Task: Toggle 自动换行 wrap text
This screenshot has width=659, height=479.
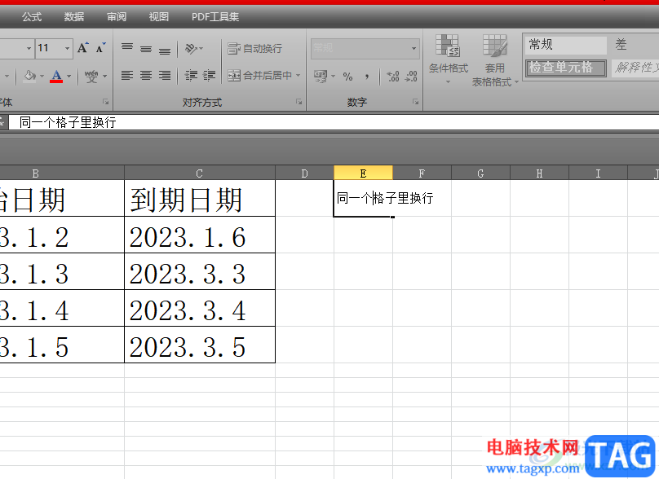Action: pyautogui.click(x=254, y=49)
